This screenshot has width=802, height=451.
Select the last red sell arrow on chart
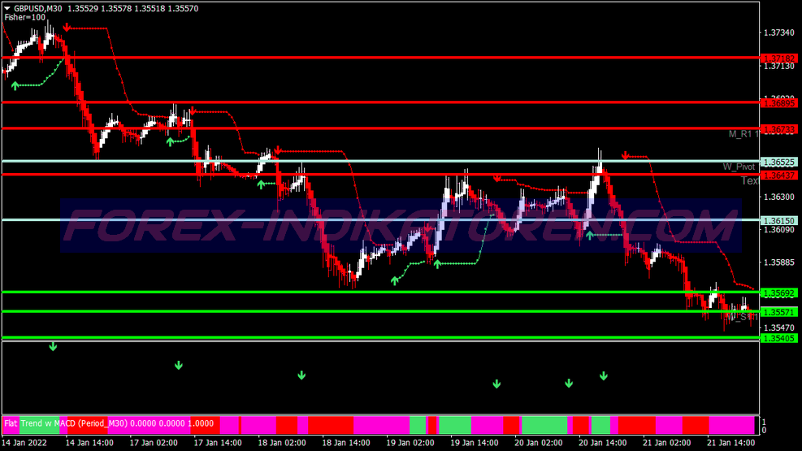pos(625,155)
